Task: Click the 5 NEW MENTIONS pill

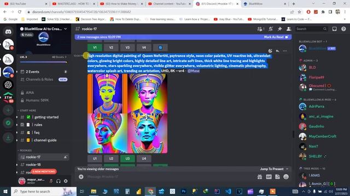Action: [44, 171]
